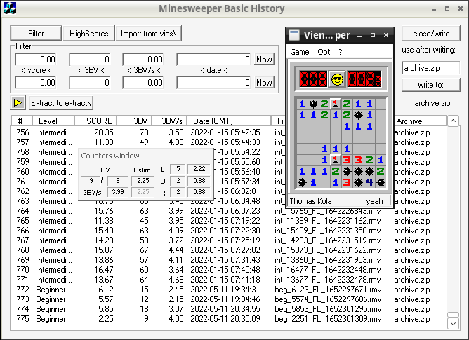Click the sunglasses smiley face in Minesweeper
Screen dimensions: 469x340
click(337, 79)
